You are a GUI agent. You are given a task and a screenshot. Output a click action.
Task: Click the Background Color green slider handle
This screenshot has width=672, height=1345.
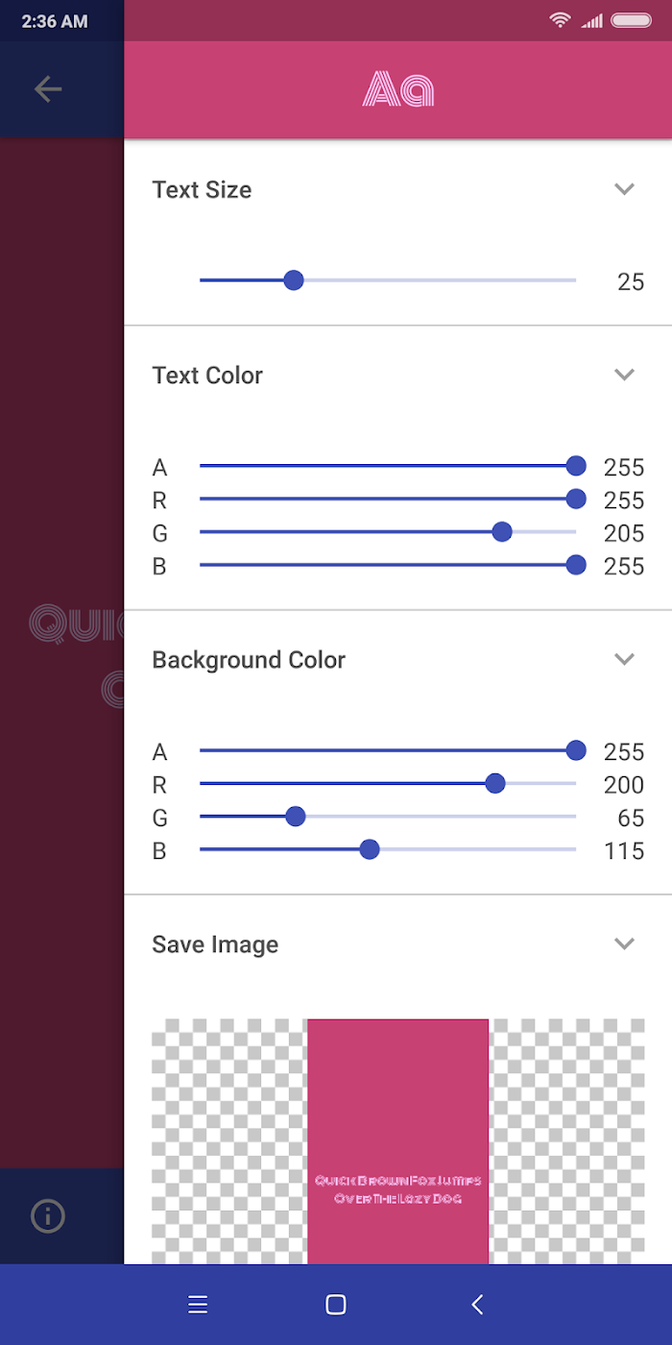(x=296, y=817)
